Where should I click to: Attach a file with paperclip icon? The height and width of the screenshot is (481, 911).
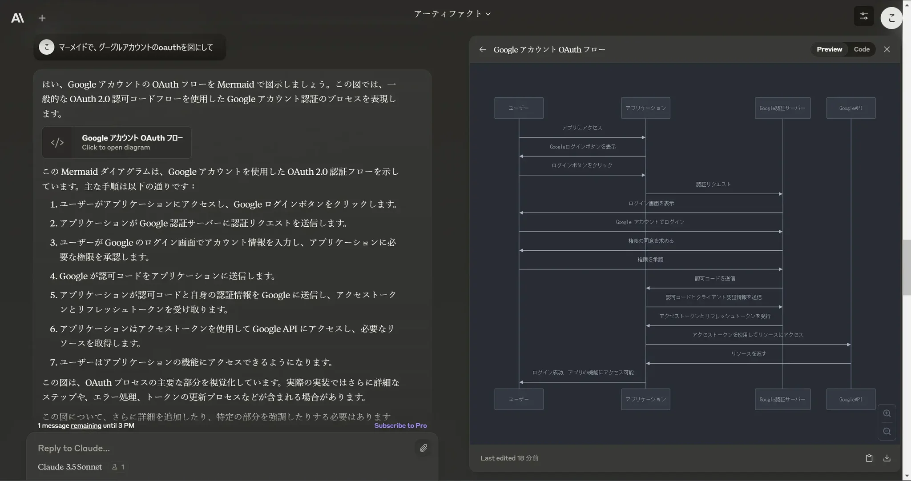pyautogui.click(x=423, y=448)
